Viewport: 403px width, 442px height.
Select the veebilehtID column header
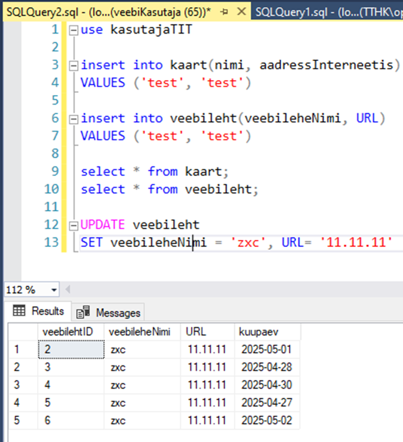pos(70,331)
